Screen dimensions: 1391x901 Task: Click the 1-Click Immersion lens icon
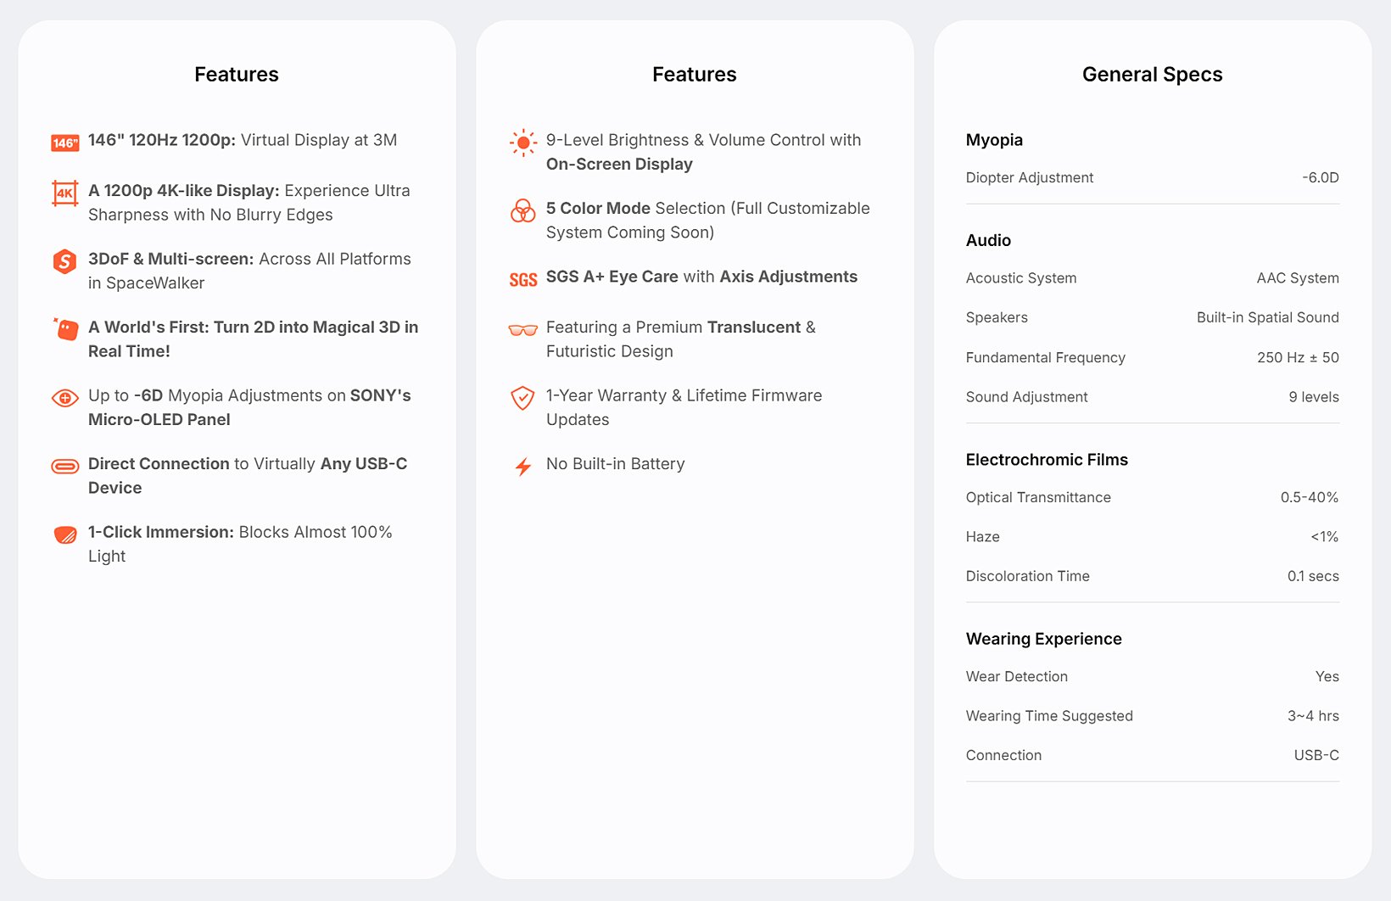coord(65,534)
